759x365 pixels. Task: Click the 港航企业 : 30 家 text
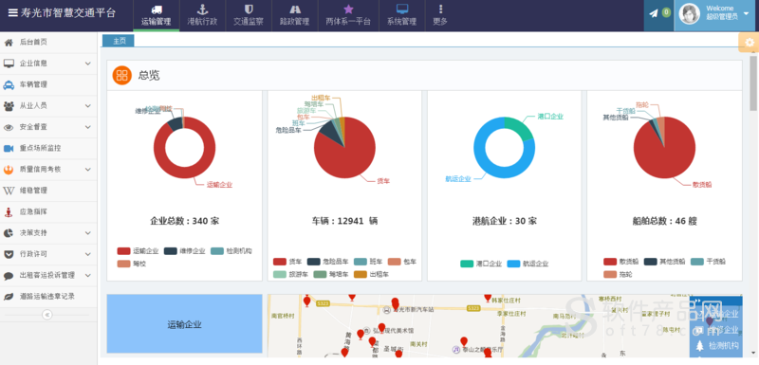[x=505, y=222]
